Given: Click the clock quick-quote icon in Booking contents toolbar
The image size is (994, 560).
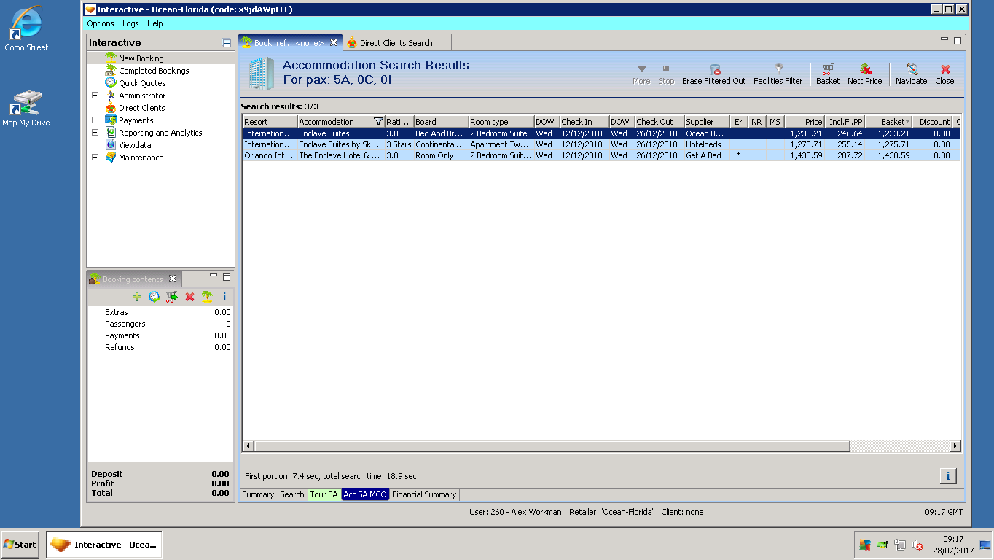Looking at the screenshot, I should click(154, 297).
